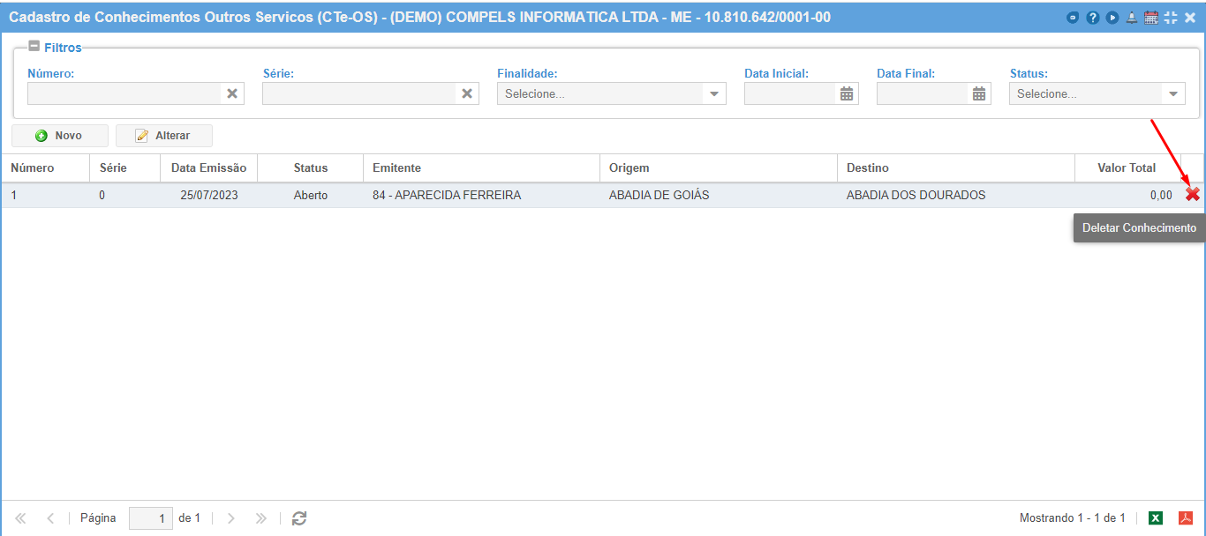Sort by the Origem column header
Viewport: 1206px width, 536px height.
[719, 167]
